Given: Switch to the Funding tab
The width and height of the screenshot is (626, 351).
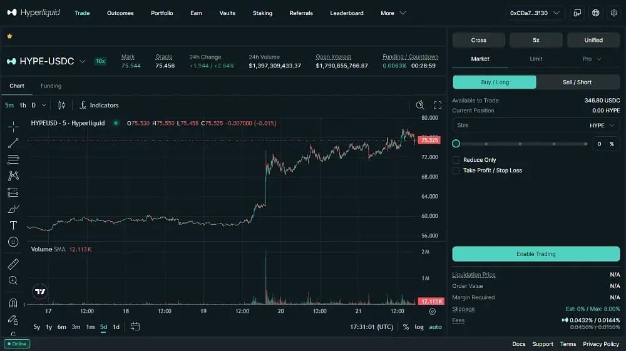Looking at the screenshot, I should coord(51,86).
